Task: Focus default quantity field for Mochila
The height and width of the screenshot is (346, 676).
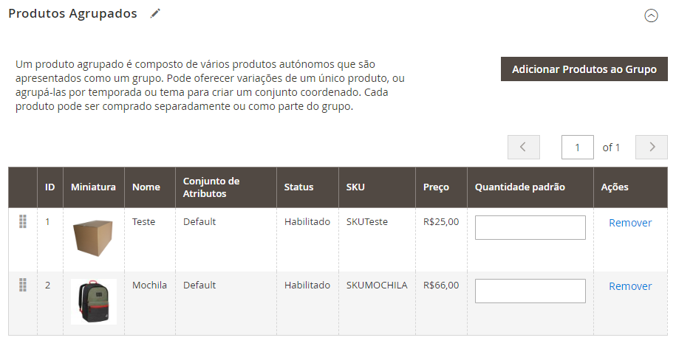Action: (x=530, y=291)
